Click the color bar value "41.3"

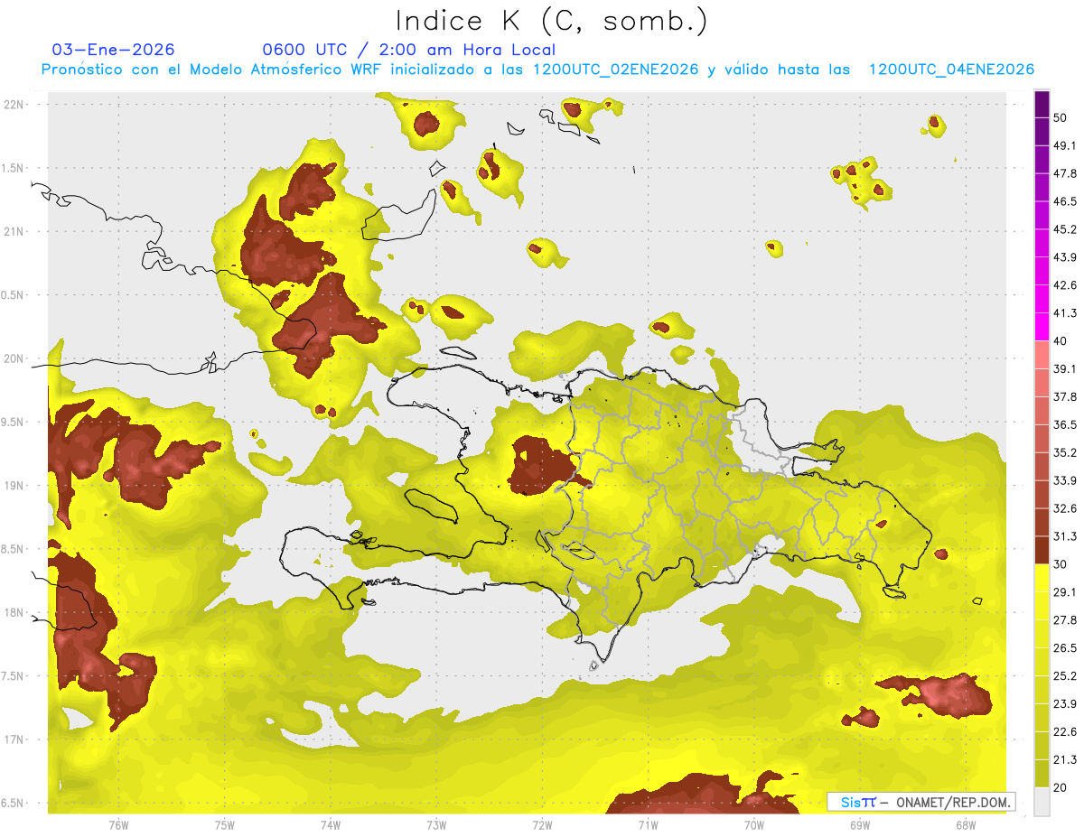coord(1065,314)
